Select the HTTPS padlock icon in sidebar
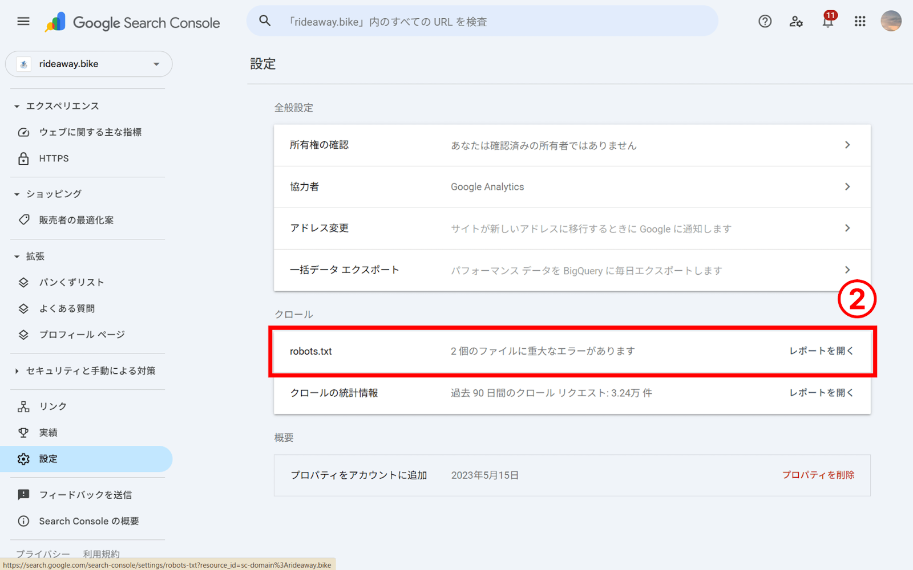The height and width of the screenshot is (570, 913). [x=23, y=158]
